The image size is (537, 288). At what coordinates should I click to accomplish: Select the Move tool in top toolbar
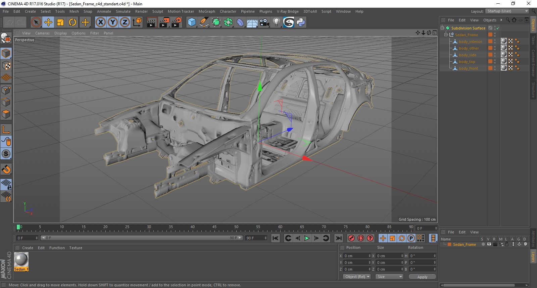[x=48, y=22]
